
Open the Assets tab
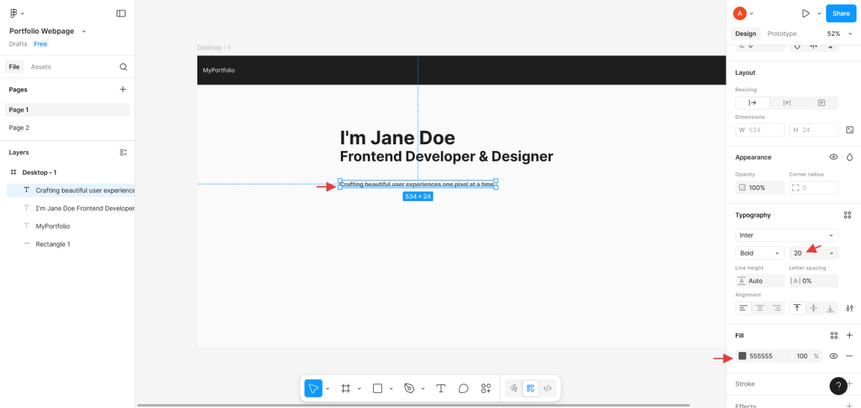[x=41, y=67]
